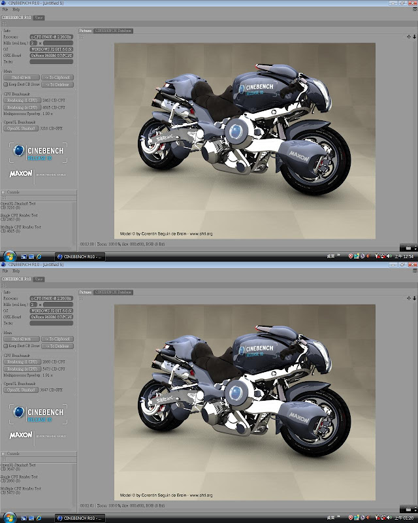The width and height of the screenshot is (418, 523).
Task: Click move-picture cross icon, window with 00:02:41 render
Action: (x=409, y=298)
